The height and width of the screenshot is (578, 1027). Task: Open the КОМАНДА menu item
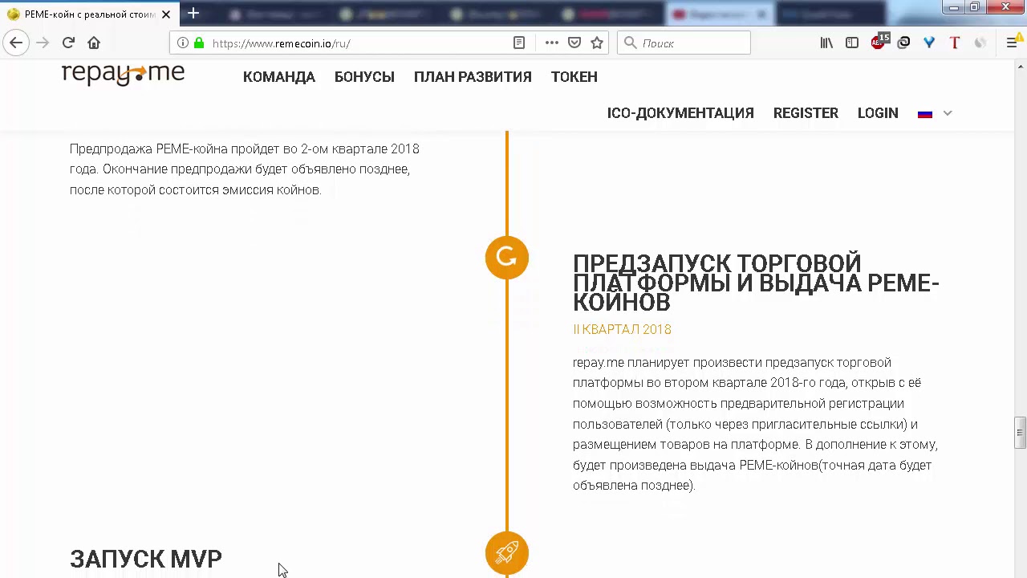click(x=279, y=77)
